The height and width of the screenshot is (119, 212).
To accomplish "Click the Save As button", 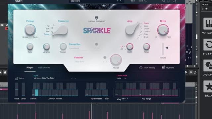I will tap(143, 1).
